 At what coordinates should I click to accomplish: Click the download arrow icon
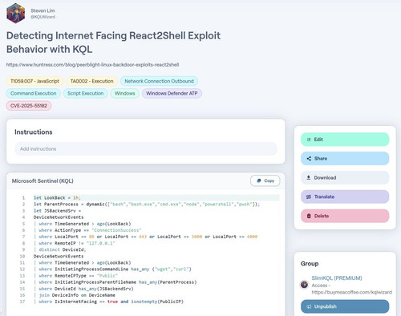[x=309, y=177]
